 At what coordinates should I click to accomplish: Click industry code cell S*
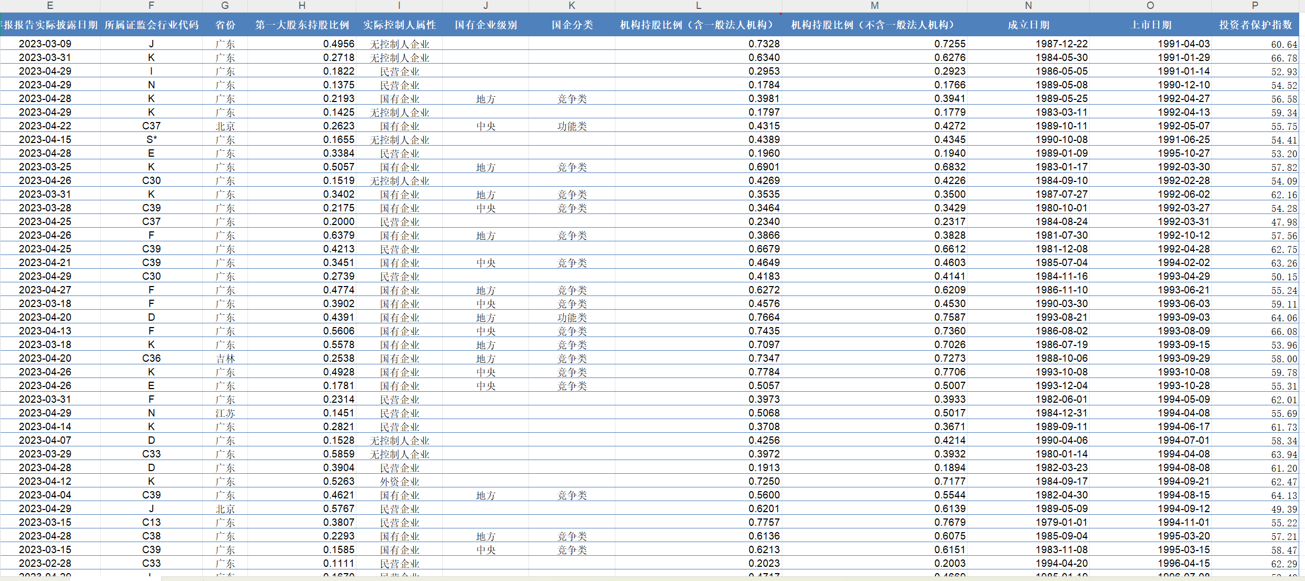151,139
